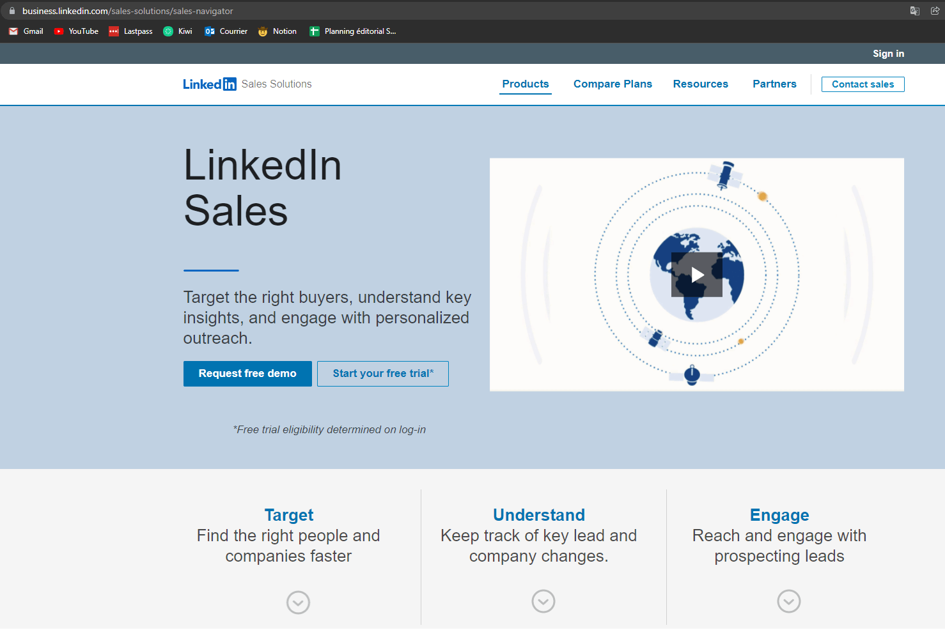
Task: Click the Request free demo button
Action: (247, 373)
